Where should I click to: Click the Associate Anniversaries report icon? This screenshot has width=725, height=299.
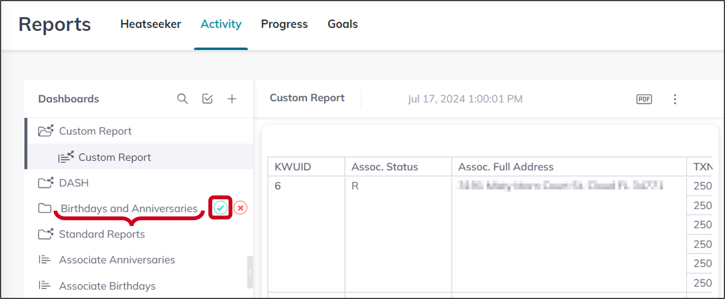pyautogui.click(x=44, y=259)
